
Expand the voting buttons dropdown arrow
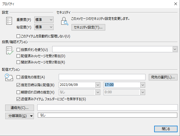click(x=175, y=49)
